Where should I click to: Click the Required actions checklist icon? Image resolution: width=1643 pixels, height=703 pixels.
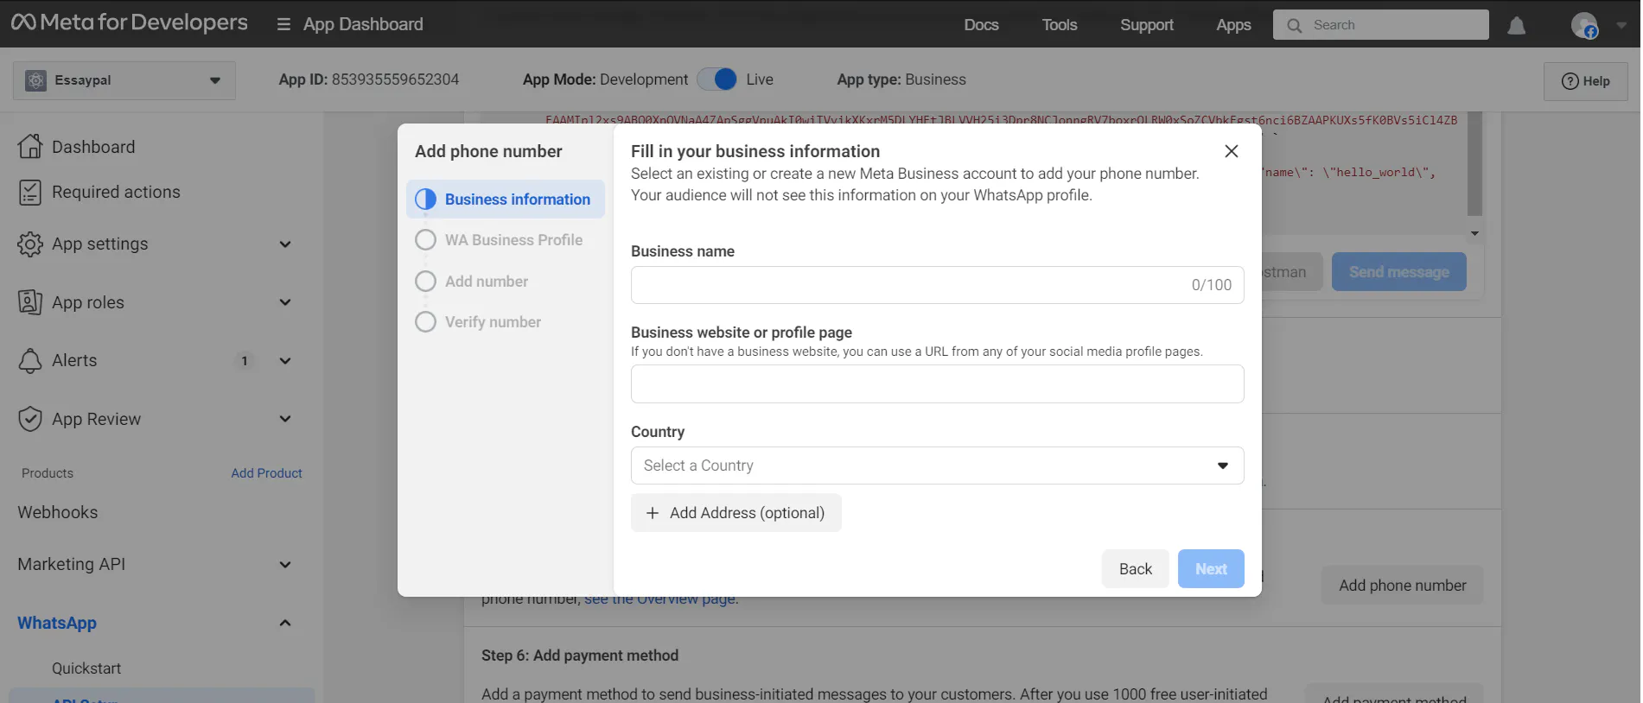click(x=30, y=192)
